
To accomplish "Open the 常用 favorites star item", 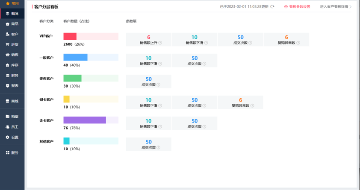I will coord(12,3).
